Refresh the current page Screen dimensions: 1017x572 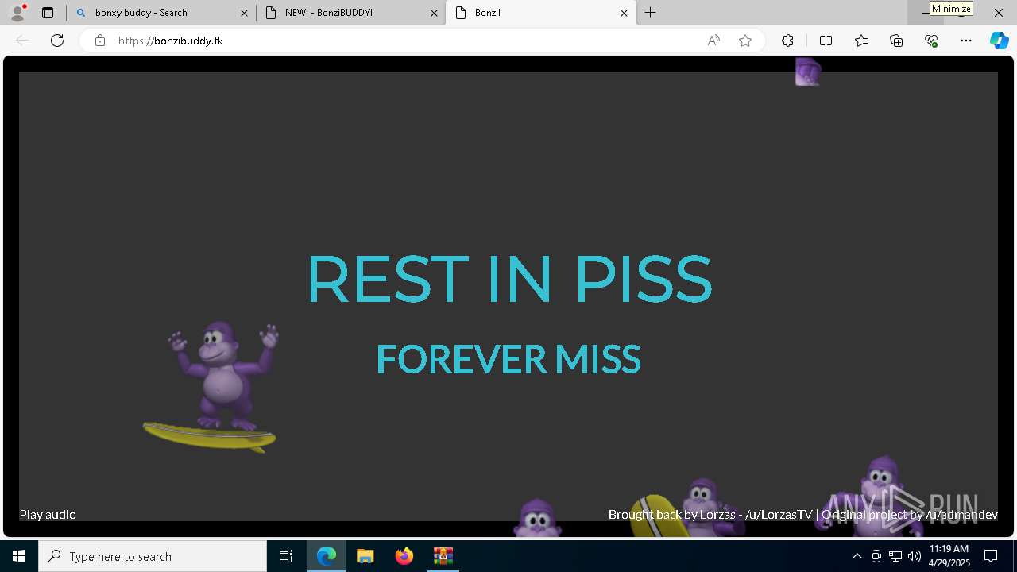tap(57, 41)
